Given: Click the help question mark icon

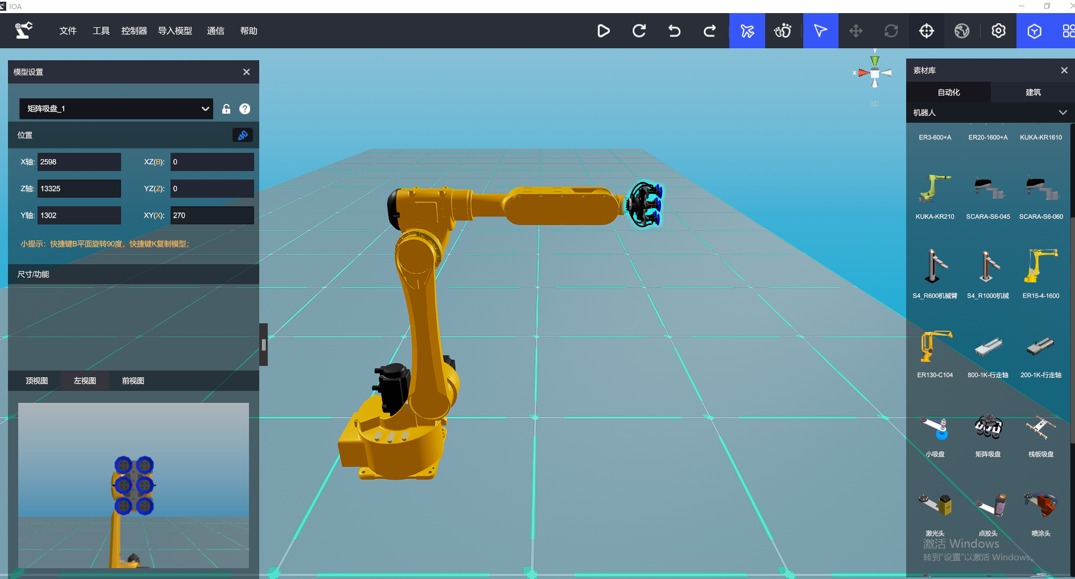Looking at the screenshot, I should point(245,109).
